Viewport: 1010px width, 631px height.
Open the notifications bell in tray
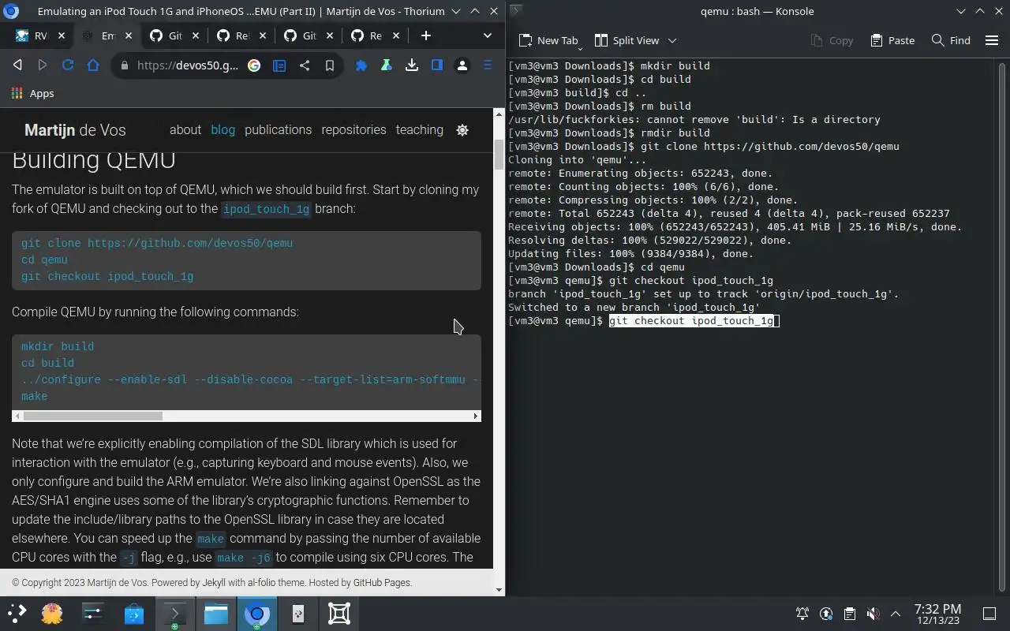pos(802,614)
